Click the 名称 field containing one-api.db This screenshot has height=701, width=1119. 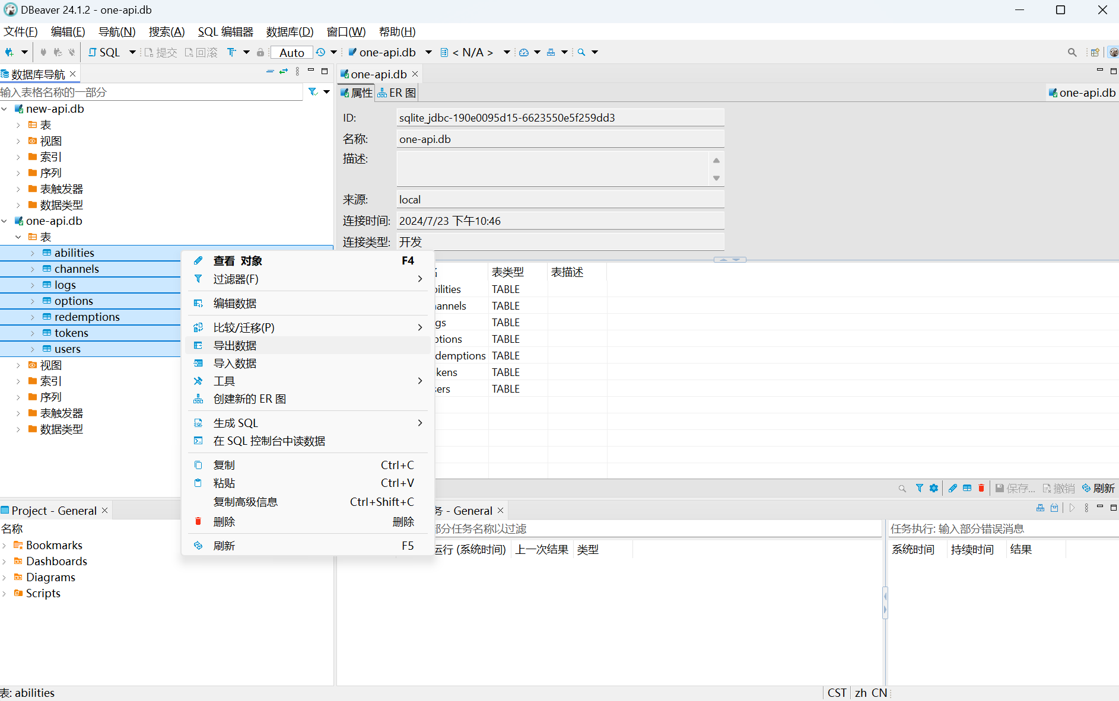560,139
